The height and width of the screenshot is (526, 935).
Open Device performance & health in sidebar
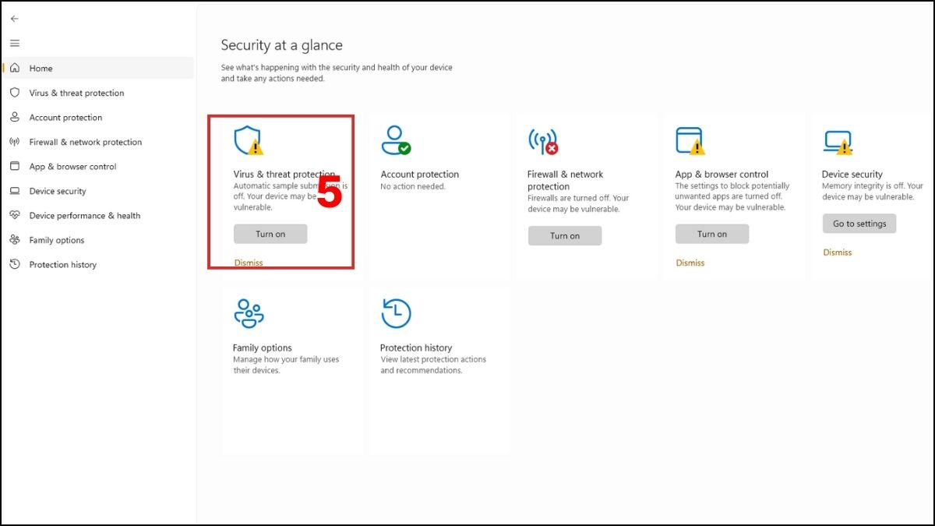(84, 216)
